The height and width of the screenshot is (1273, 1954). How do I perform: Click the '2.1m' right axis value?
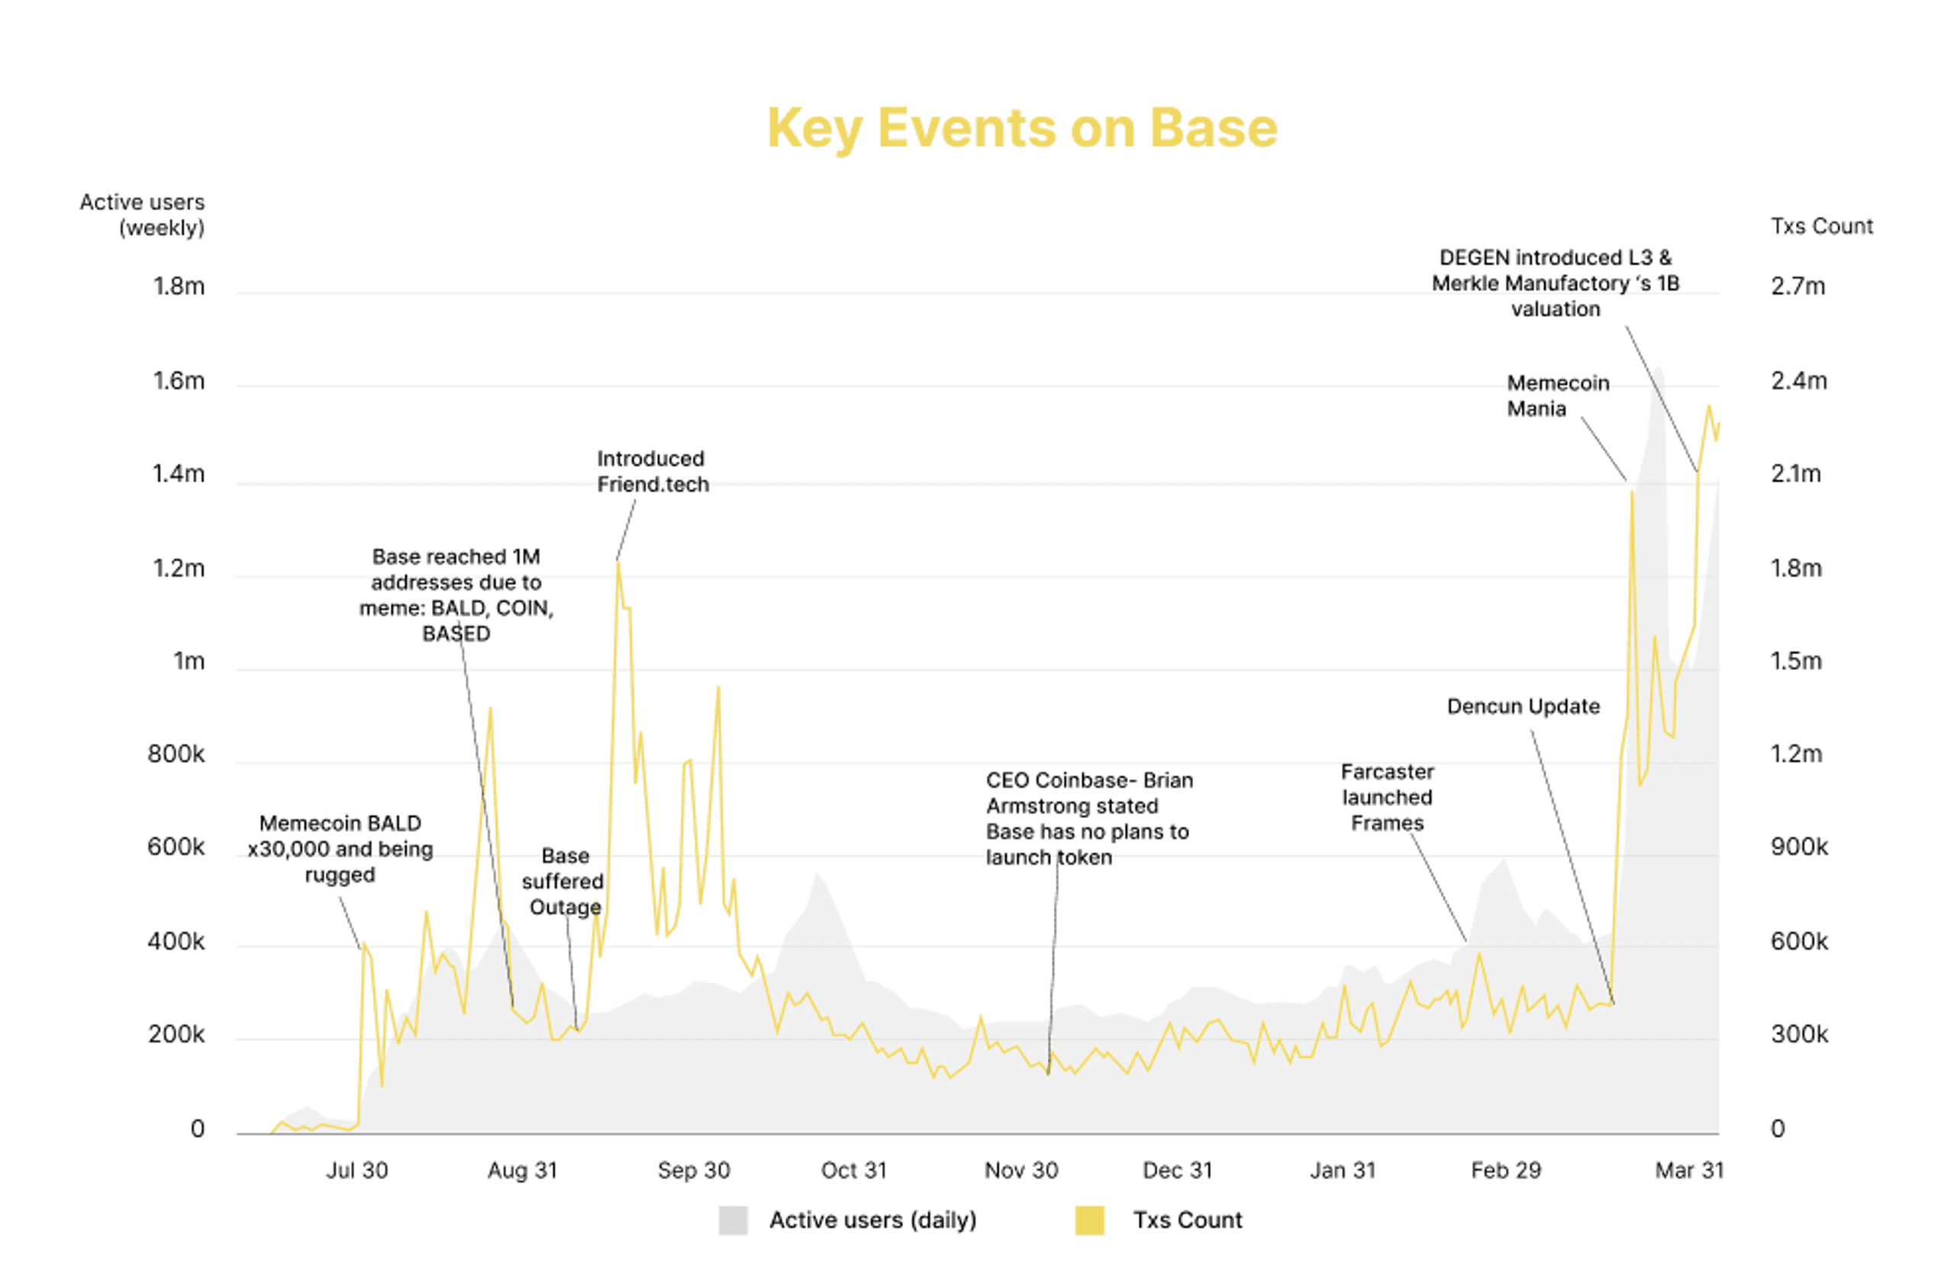pyautogui.click(x=1795, y=474)
